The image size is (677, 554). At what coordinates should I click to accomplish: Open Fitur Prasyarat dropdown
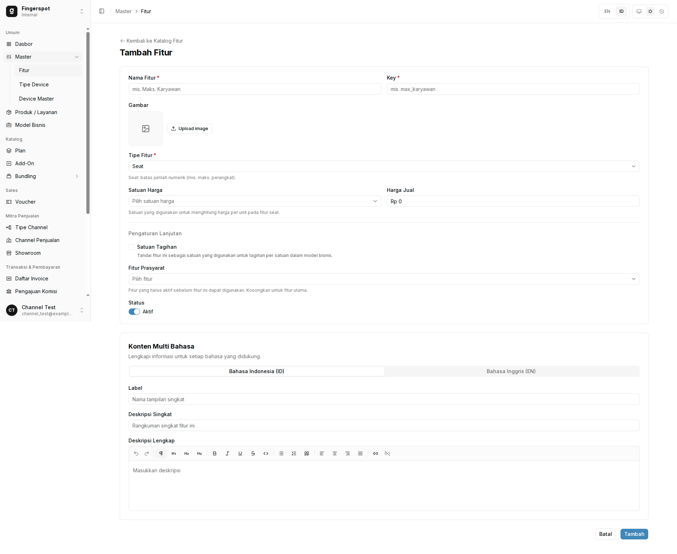(x=384, y=279)
